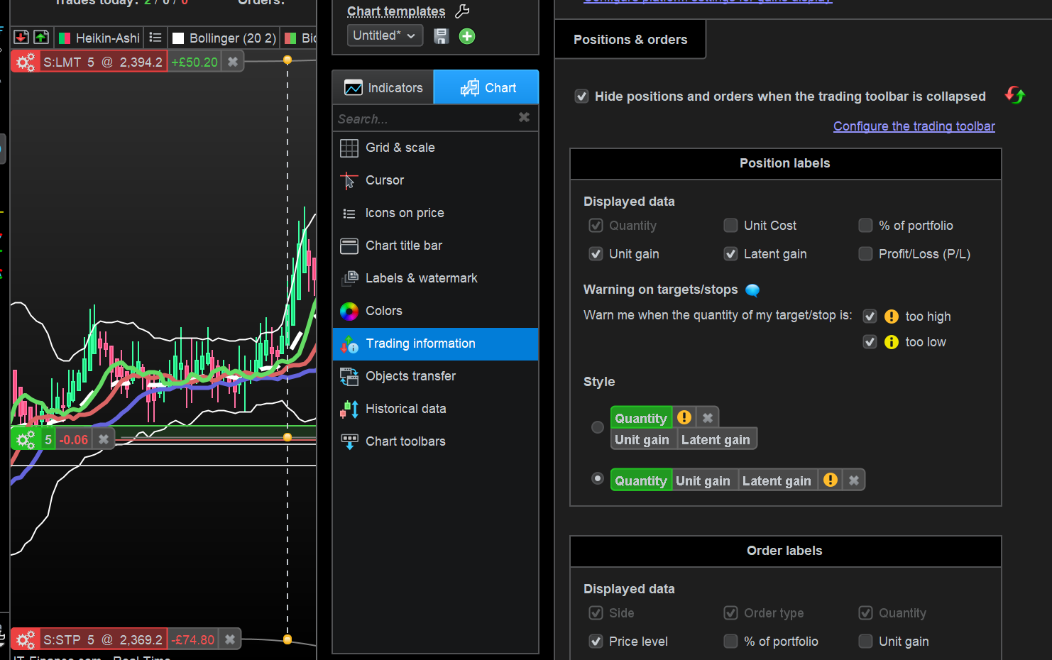Open Labels & watermark settings

[435, 278]
